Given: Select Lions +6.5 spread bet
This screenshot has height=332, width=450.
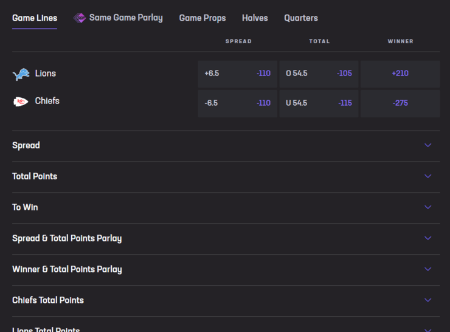Looking at the screenshot, I should pos(237,74).
